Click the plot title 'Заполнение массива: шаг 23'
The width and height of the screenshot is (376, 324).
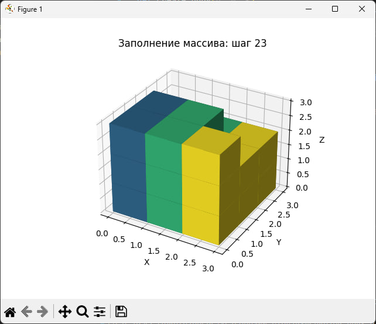tap(192, 44)
